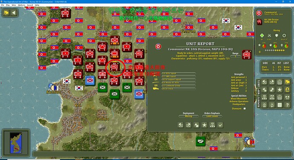Open formation hierarchy icon in Unit Report
This screenshot has width=294, height=160.
[213, 125]
